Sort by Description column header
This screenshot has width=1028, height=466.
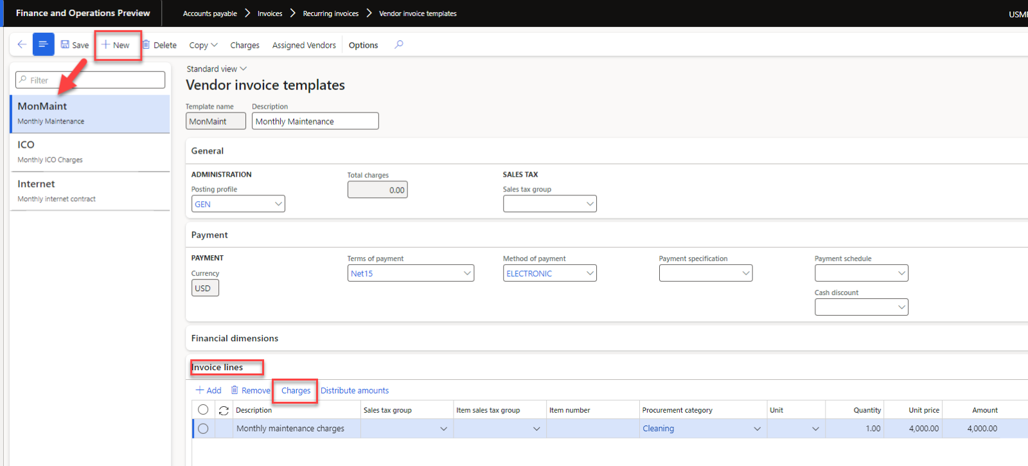tap(254, 410)
